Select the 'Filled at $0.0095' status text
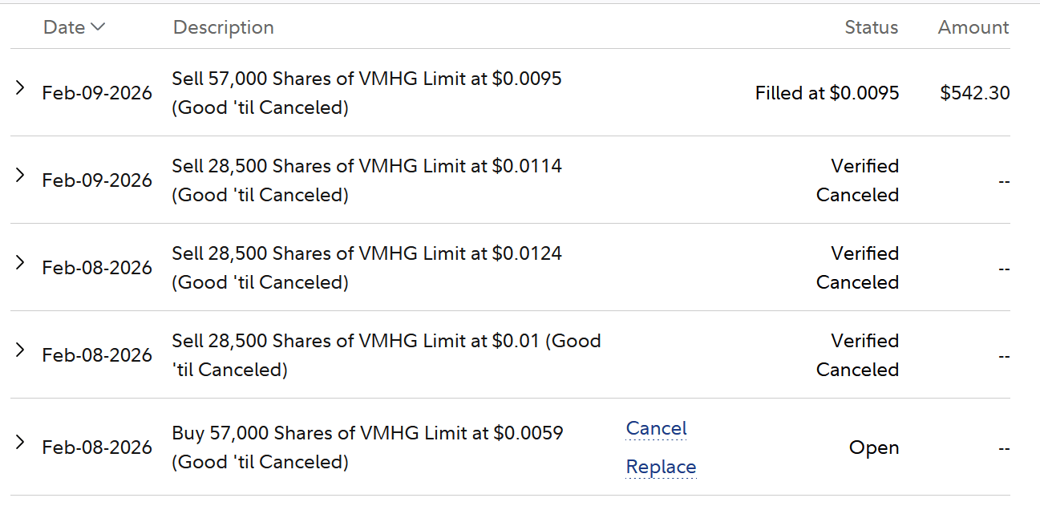Image resolution: width=1040 pixels, height=506 pixels. [827, 93]
